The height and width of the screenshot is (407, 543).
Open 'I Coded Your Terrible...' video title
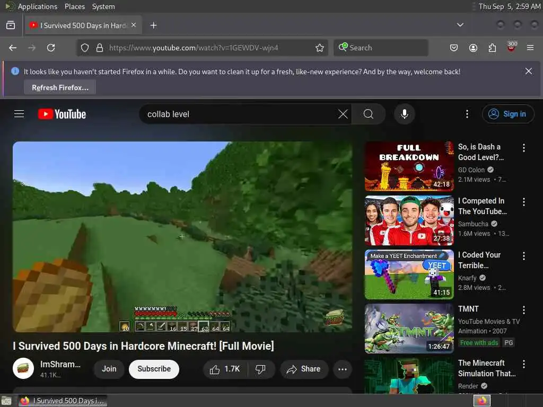tap(479, 260)
